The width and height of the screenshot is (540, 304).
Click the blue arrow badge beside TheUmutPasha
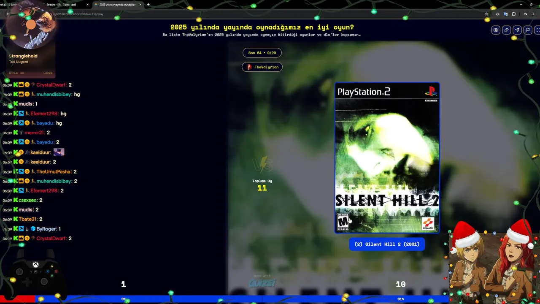(21, 171)
